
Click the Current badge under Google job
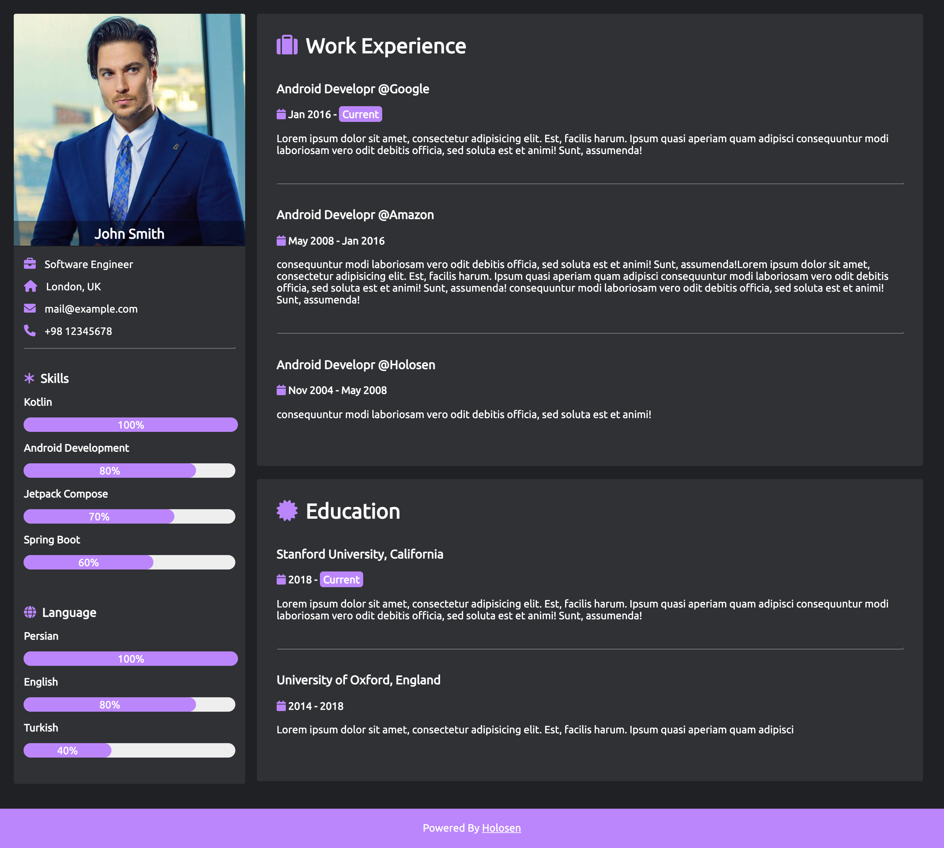360,114
